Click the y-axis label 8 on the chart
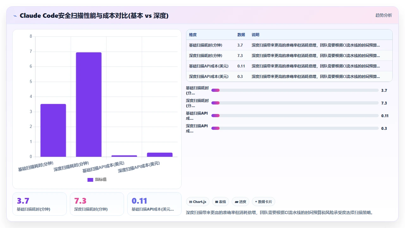This screenshot has width=405, height=228. (x=31, y=36)
